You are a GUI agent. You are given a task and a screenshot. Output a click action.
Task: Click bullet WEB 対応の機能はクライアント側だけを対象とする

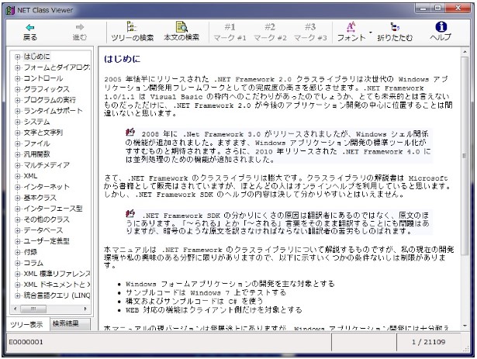tap(213, 310)
